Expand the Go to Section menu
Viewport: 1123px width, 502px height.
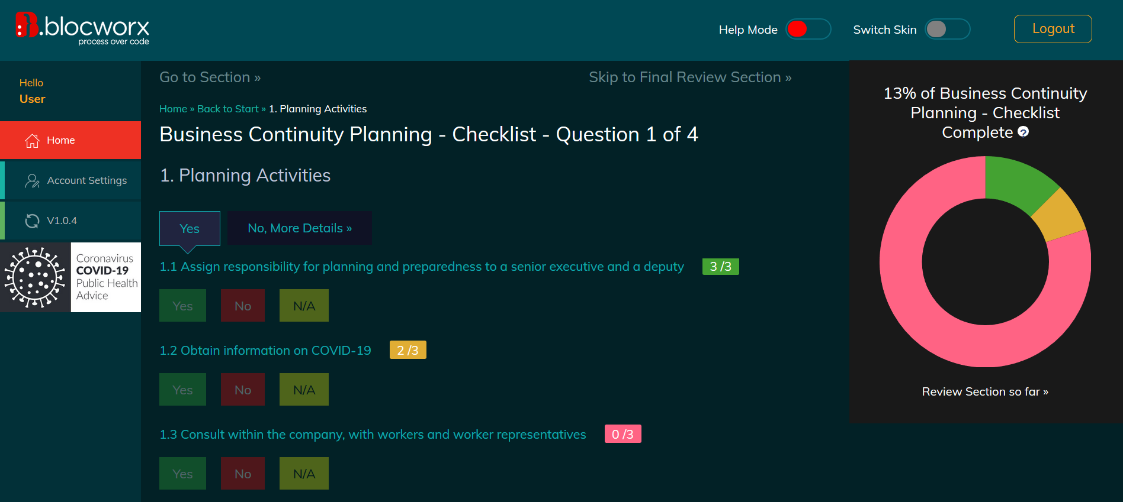(x=210, y=77)
